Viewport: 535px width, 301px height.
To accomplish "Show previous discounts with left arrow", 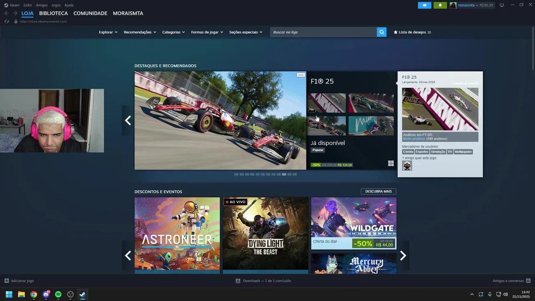I will (128, 255).
